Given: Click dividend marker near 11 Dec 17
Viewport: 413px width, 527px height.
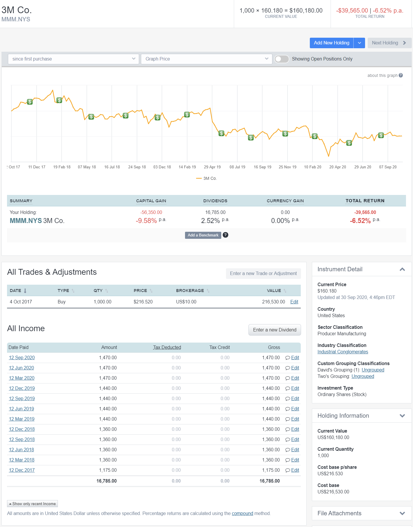Looking at the screenshot, I should click(30, 102).
